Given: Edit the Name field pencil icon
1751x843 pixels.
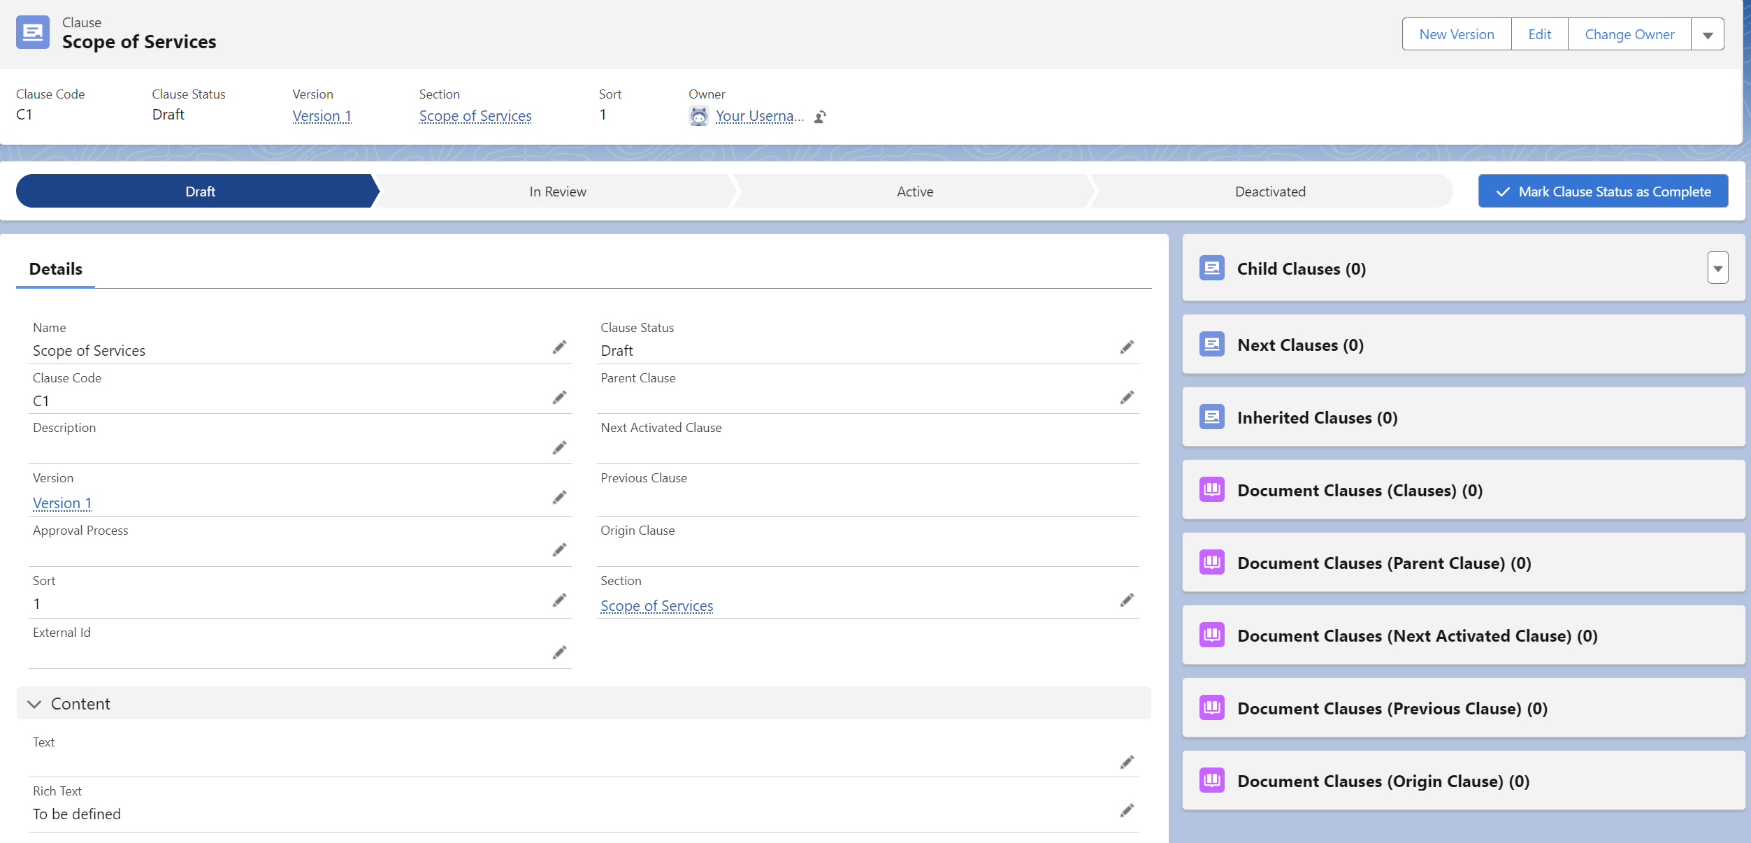Looking at the screenshot, I should pyautogui.click(x=559, y=347).
